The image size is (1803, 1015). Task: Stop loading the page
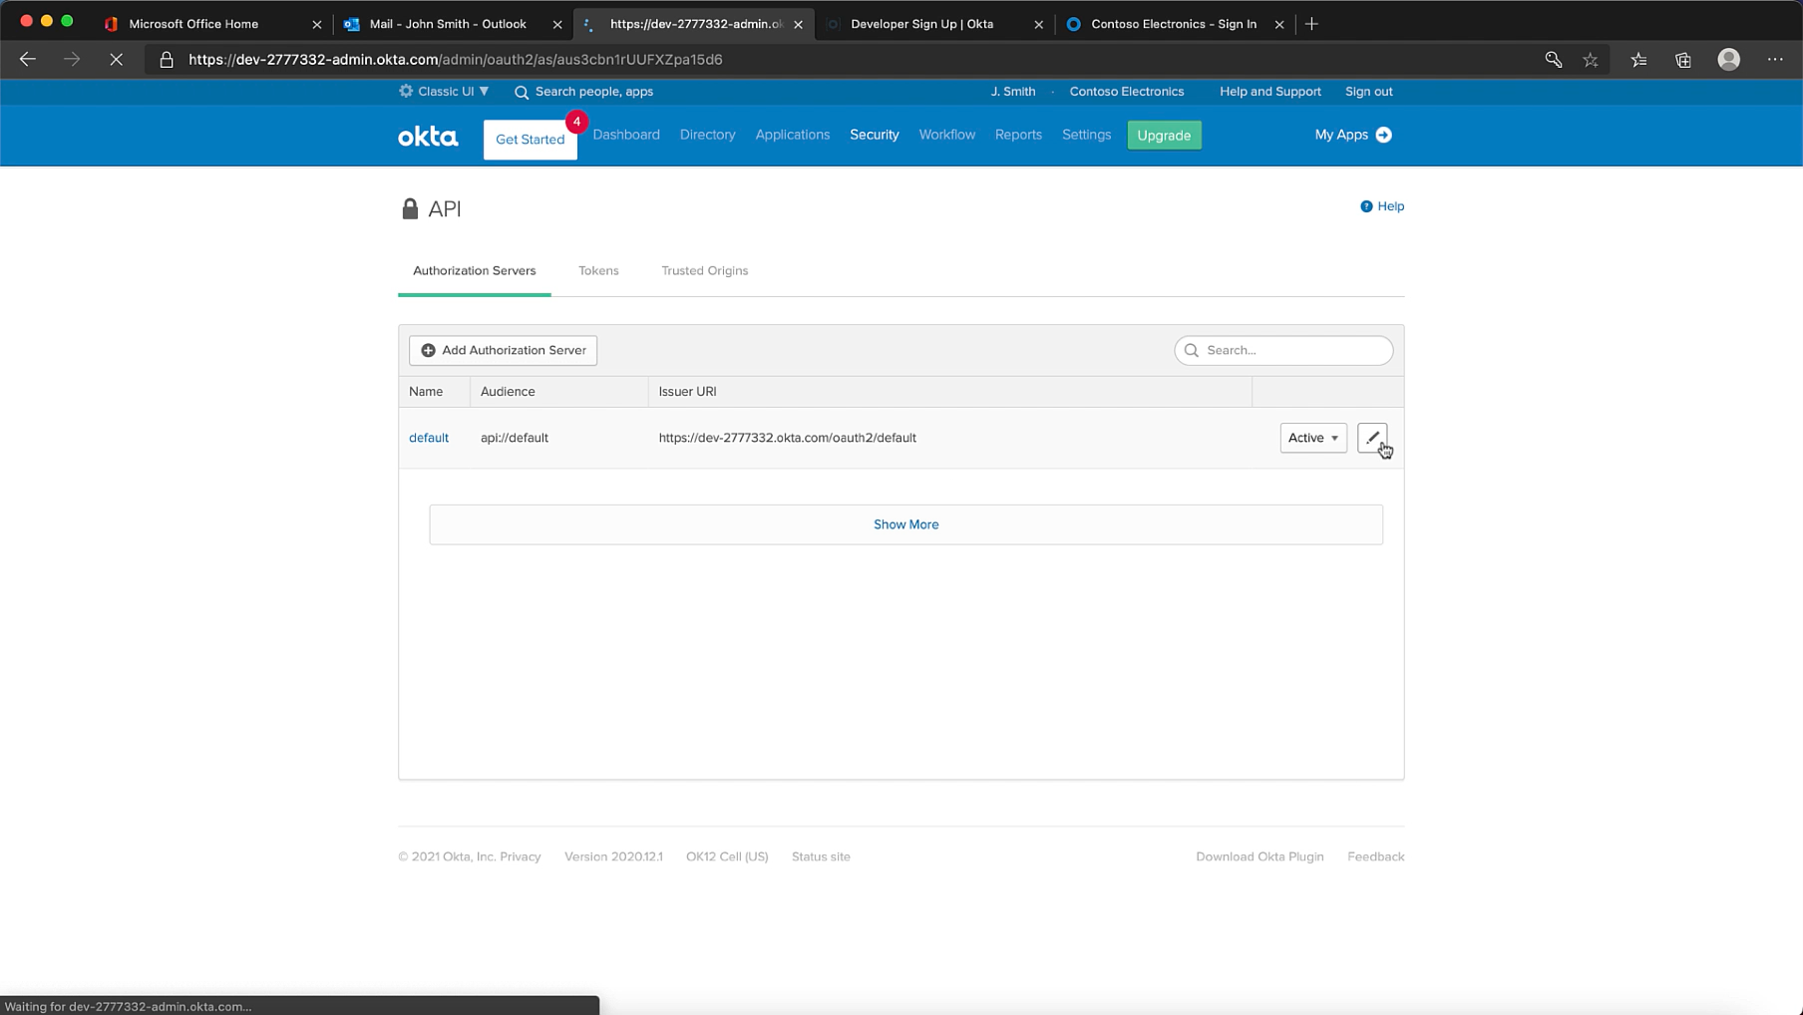click(116, 60)
